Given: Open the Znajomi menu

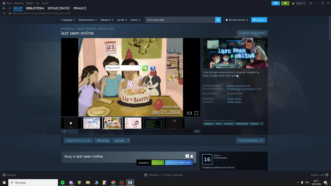Looking at the screenshot, I should [x=30, y=3].
